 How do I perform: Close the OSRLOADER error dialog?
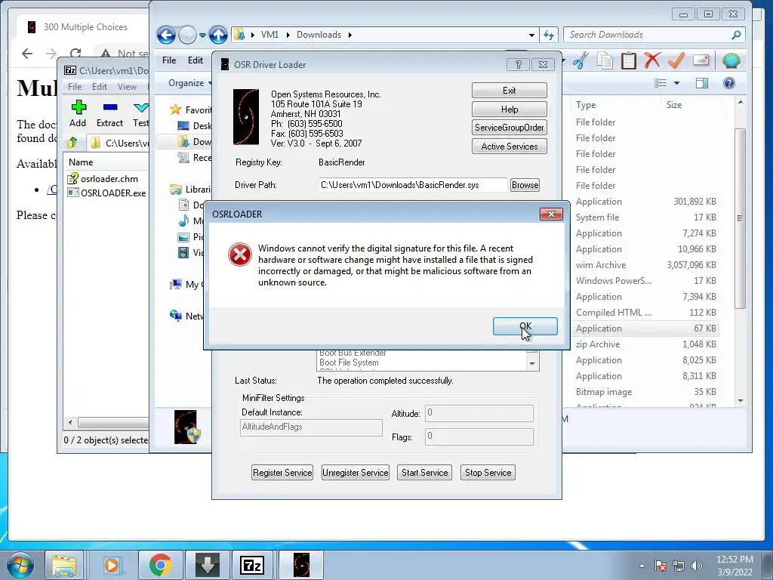[551, 214]
